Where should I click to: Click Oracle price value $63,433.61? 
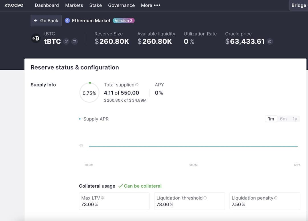coord(245,41)
